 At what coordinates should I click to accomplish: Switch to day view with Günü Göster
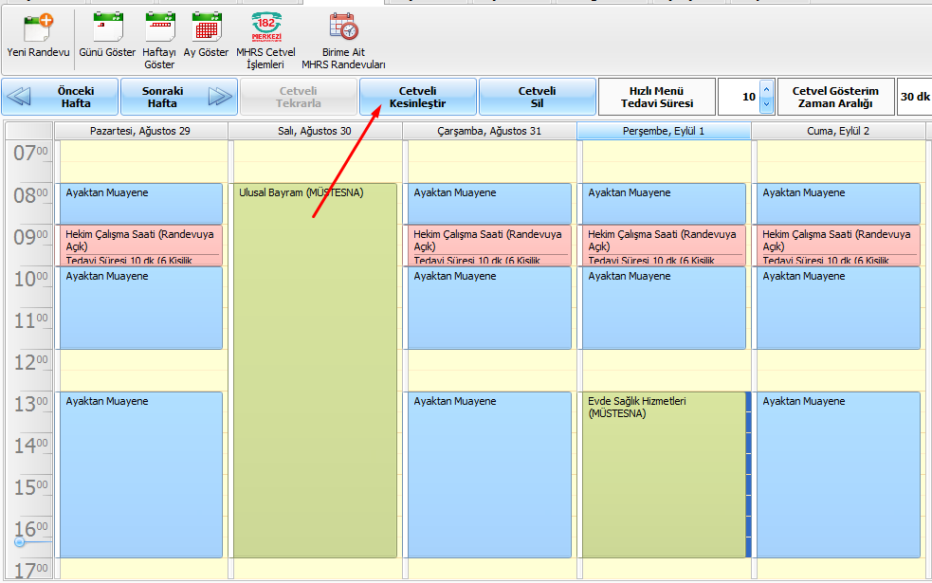(107, 27)
